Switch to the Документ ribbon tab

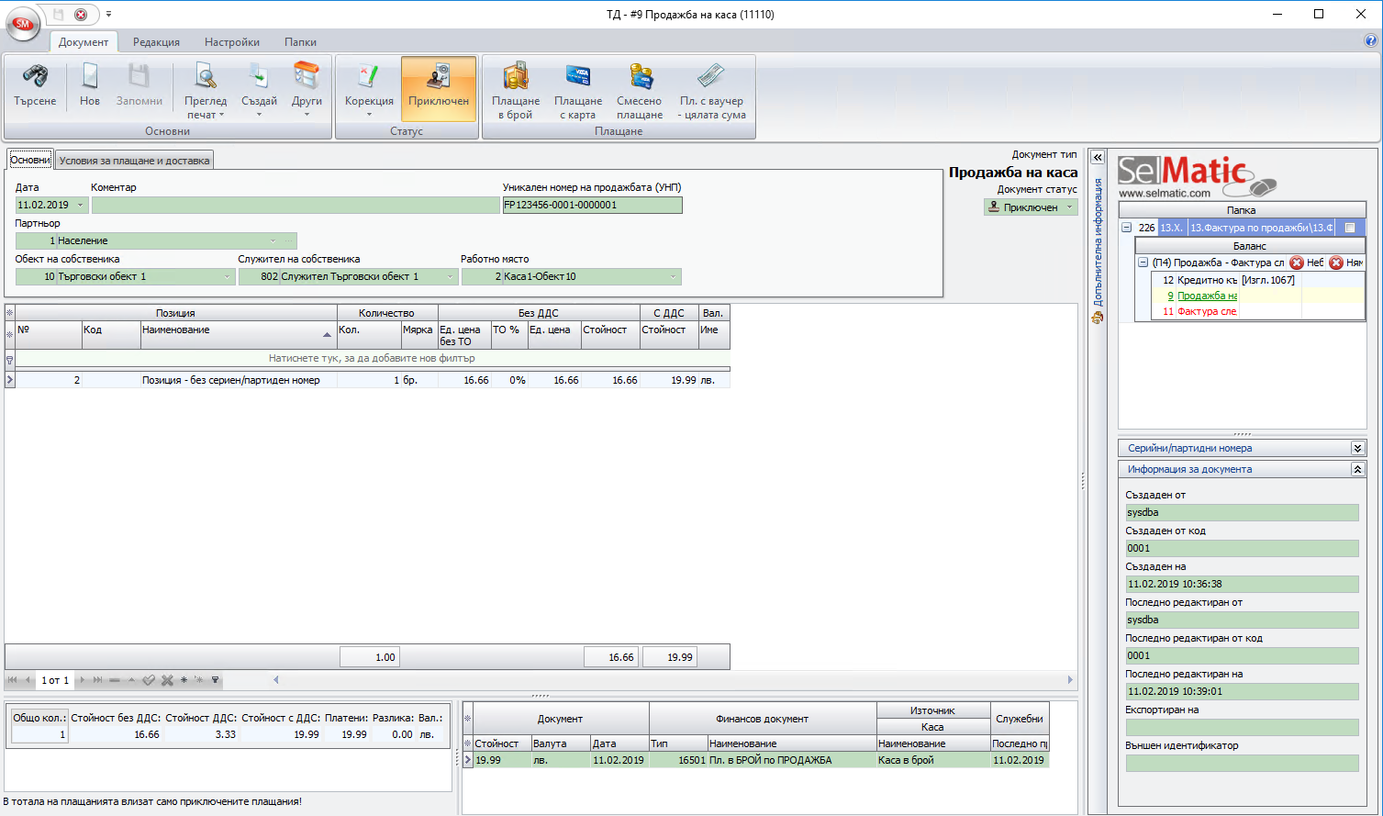tap(84, 42)
